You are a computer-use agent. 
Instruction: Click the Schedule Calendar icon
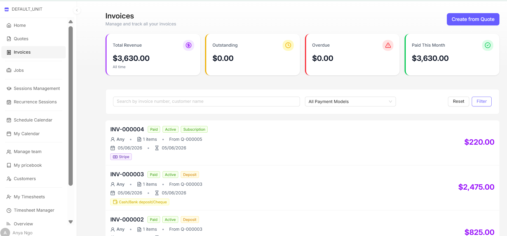[x=9, y=120]
